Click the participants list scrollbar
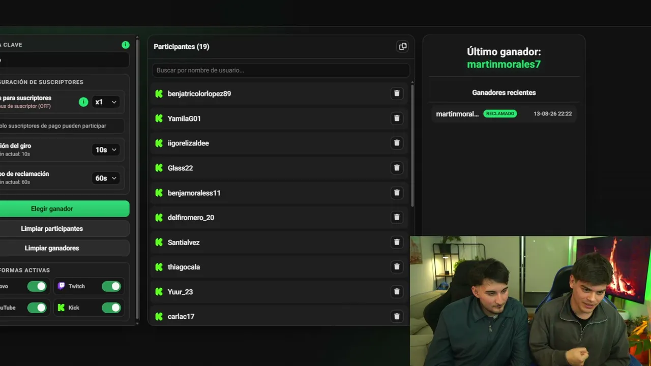The height and width of the screenshot is (366, 651). [x=412, y=145]
